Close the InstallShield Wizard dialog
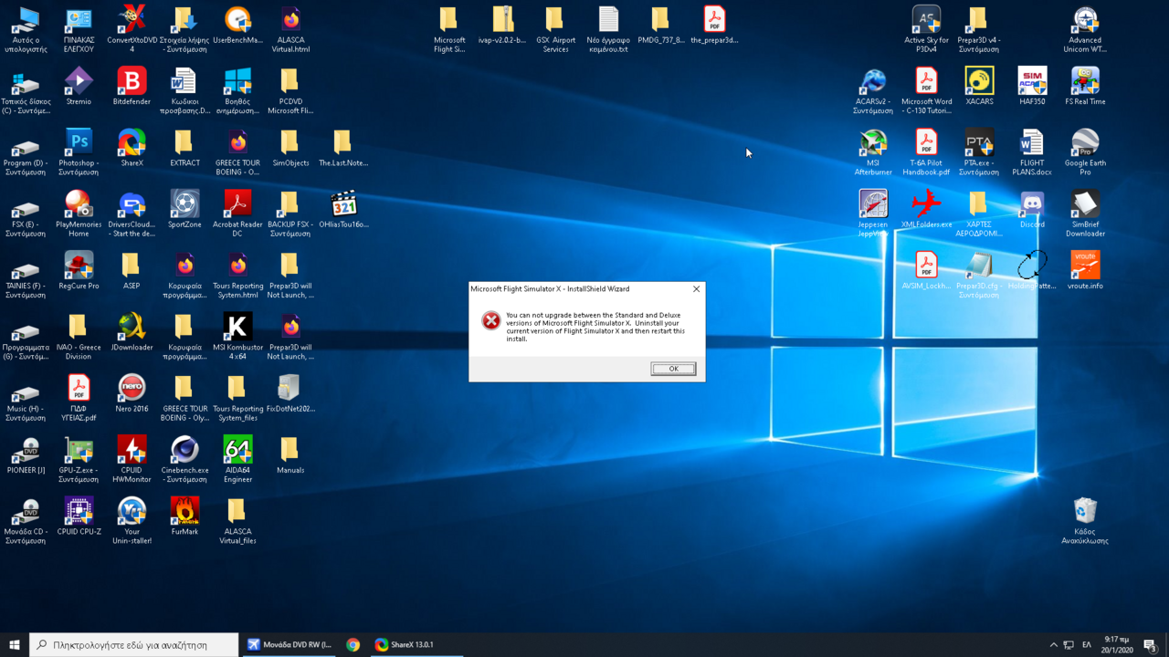Screen dimensions: 1169x657 [696, 289]
